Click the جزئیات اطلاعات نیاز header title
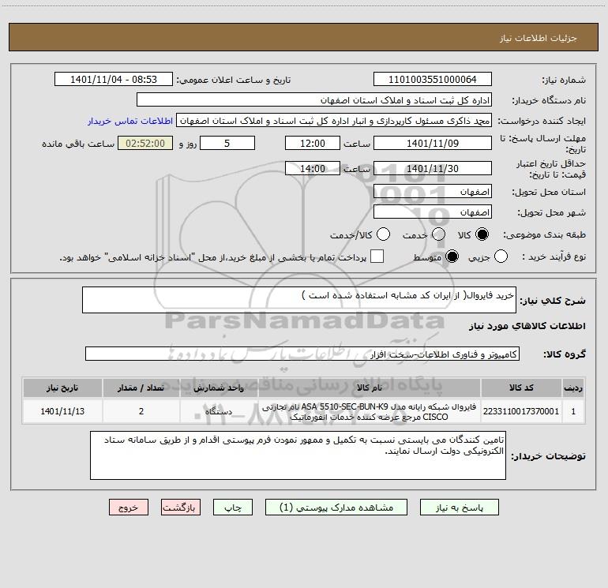 tap(538, 38)
